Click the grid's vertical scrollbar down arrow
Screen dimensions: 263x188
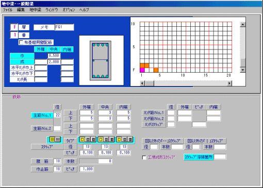[242, 70]
